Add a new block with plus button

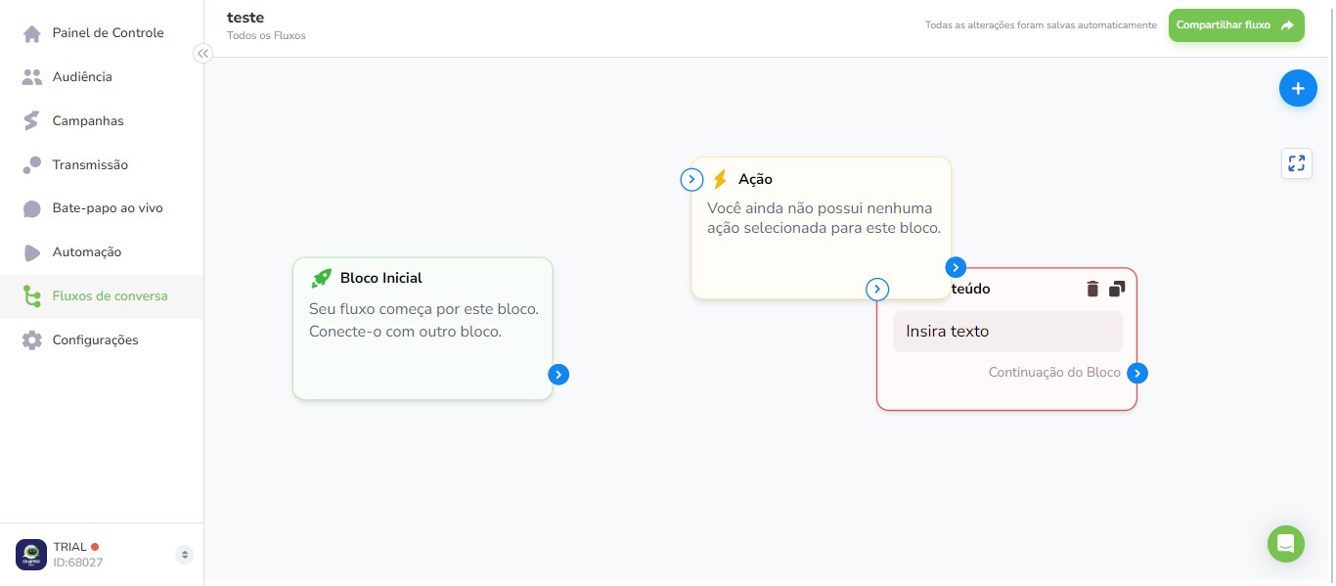click(1298, 89)
